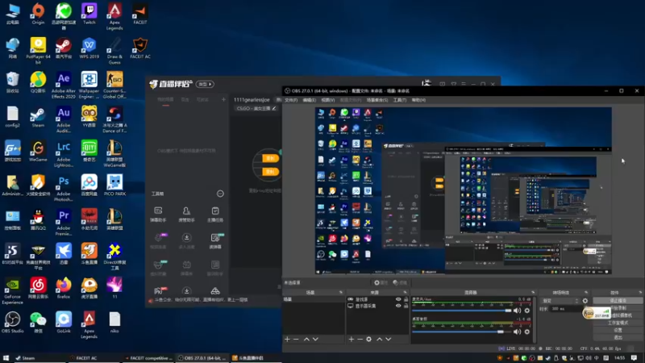Viewport: 645px width, 363px height.
Task: Open the Wallpaper Engine shortcut
Action: point(89,86)
